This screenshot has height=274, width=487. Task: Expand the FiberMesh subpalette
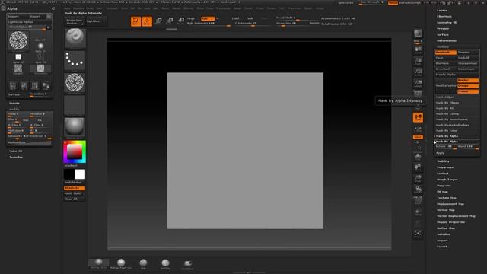(x=444, y=16)
